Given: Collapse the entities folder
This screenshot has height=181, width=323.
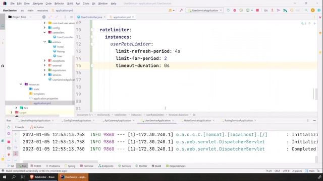Looking at the screenshot, I should 45,42.
